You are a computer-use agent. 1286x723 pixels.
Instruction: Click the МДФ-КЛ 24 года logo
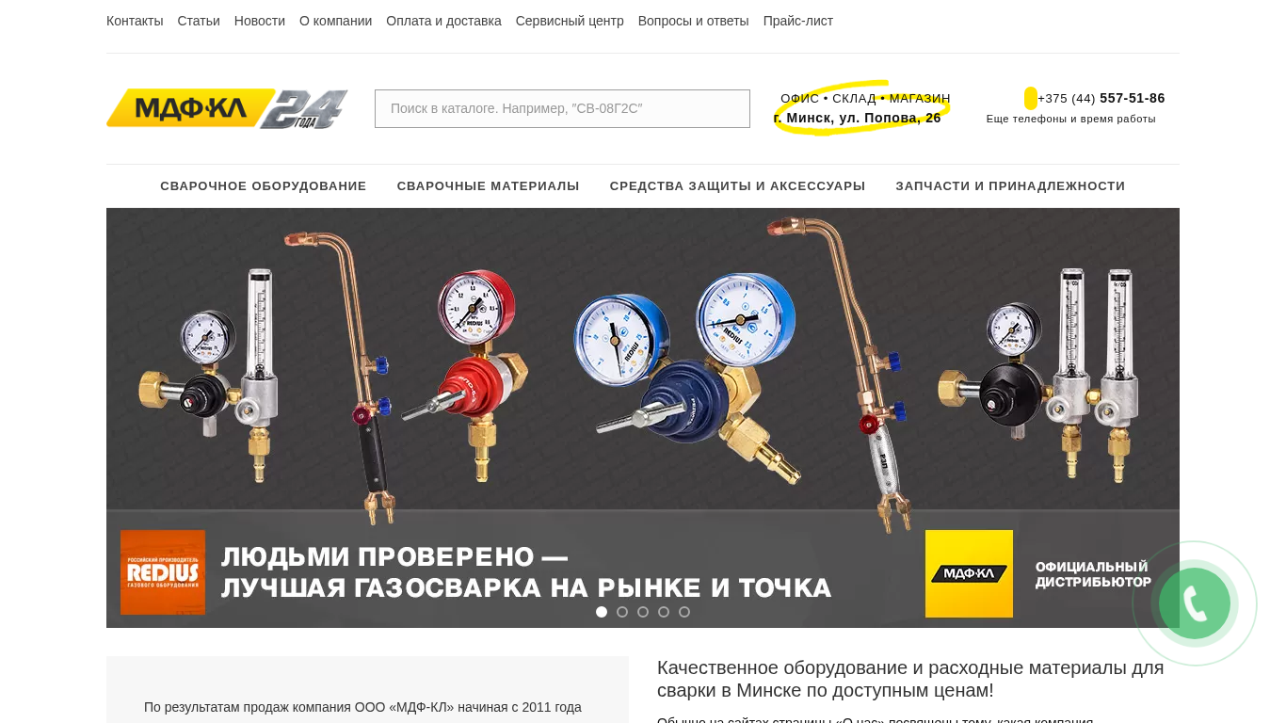click(x=227, y=108)
